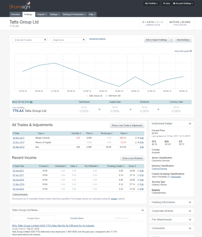Viewport: 202px width, 237px height.
Task: Sort income by Tax Withheld column
Action: [x=91, y=166]
